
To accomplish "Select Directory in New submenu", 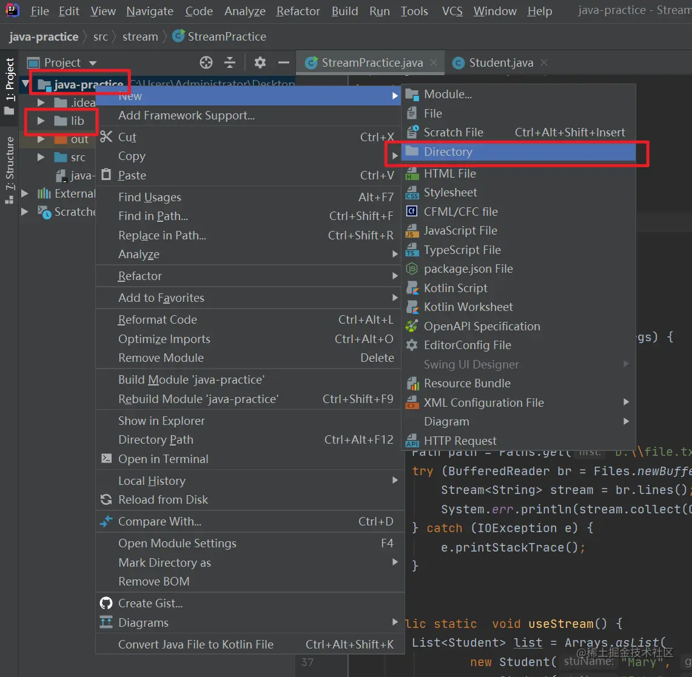I will coord(518,152).
